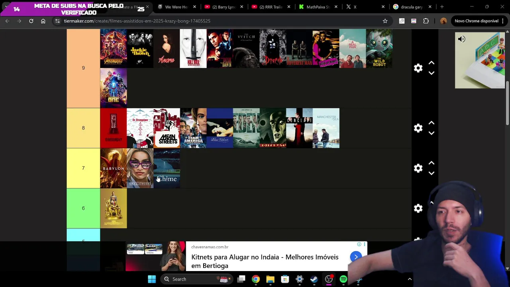Click the yellow tier 7 label
Image resolution: width=510 pixels, height=287 pixels.
click(83, 168)
